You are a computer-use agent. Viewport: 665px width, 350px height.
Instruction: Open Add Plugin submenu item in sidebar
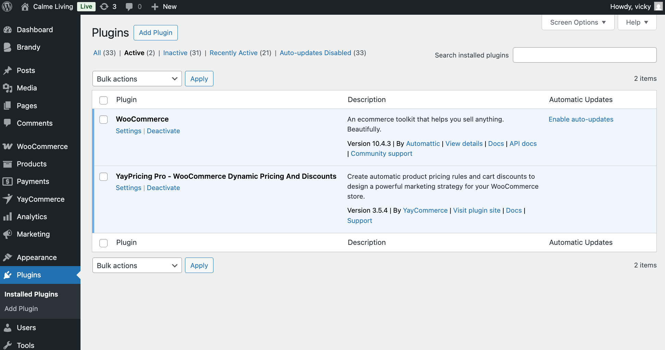[21, 309]
